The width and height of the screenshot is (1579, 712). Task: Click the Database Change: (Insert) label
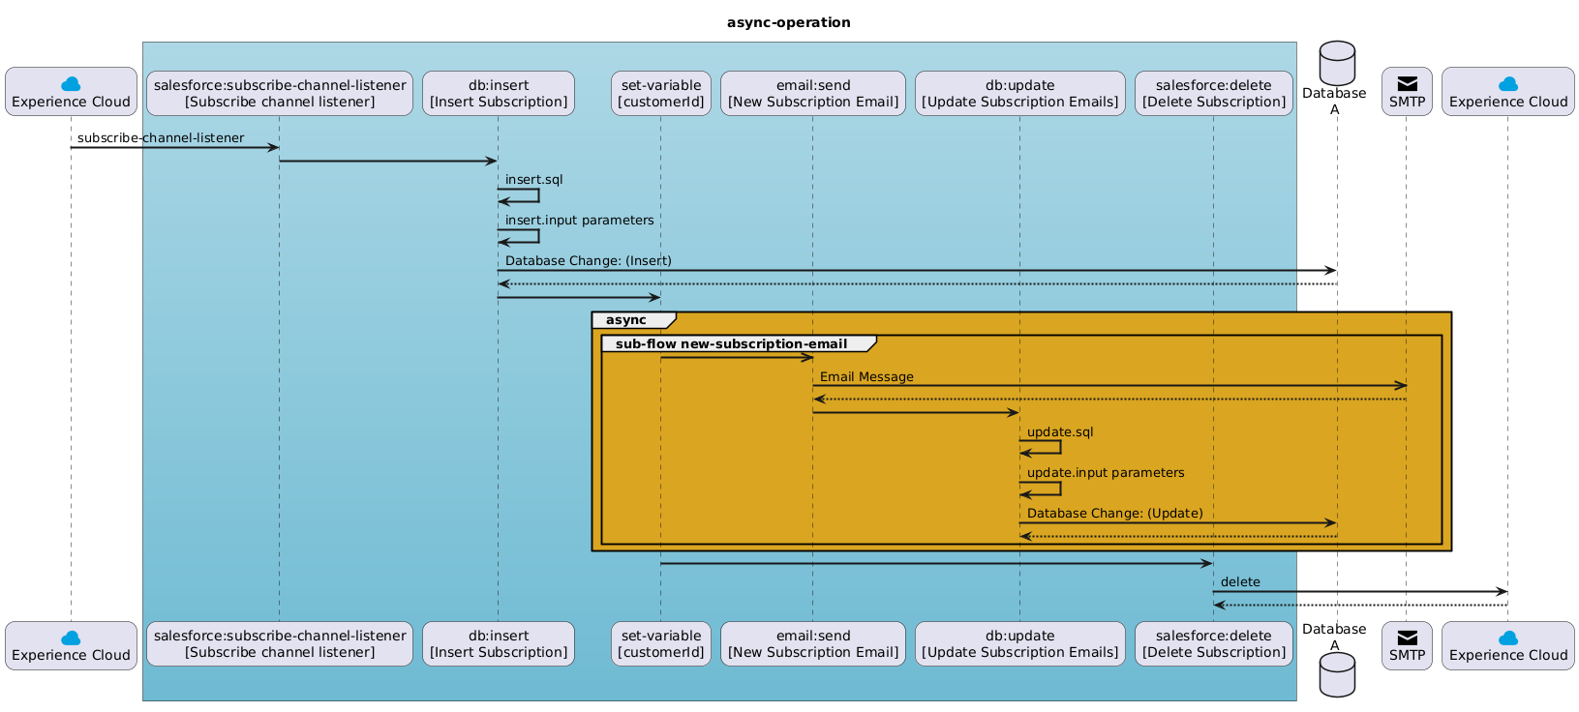coord(588,261)
